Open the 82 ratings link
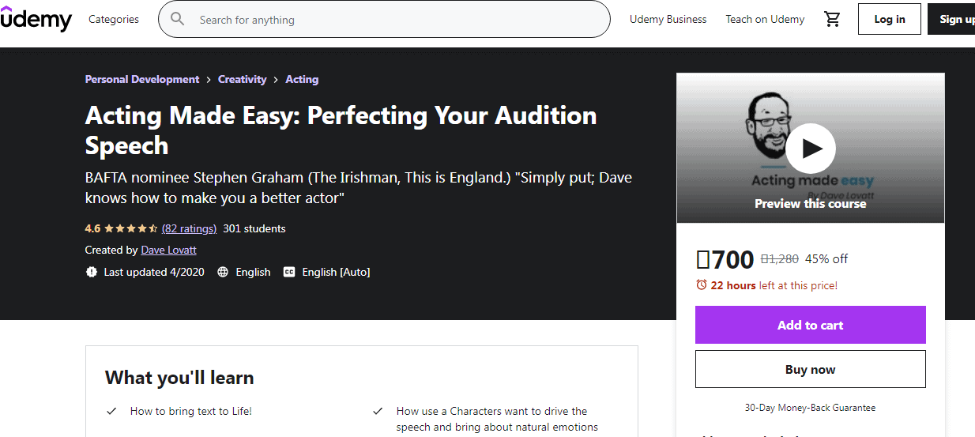Image resolution: width=975 pixels, height=437 pixels. 189,228
